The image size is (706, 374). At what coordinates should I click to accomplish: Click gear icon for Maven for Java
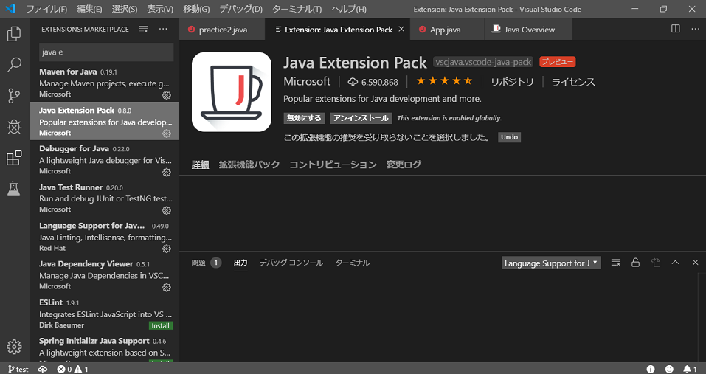tap(167, 95)
